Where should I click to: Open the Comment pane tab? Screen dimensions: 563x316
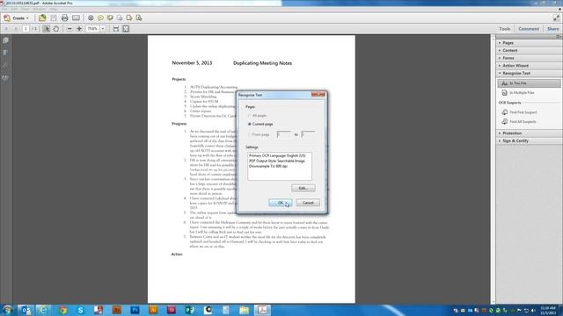(529, 29)
